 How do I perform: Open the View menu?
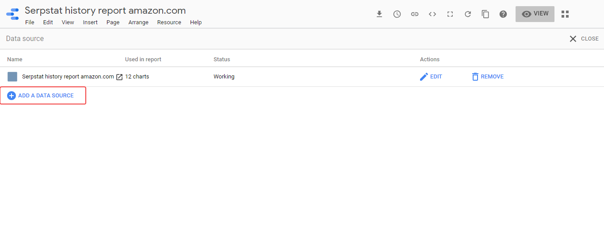(68, 22)
